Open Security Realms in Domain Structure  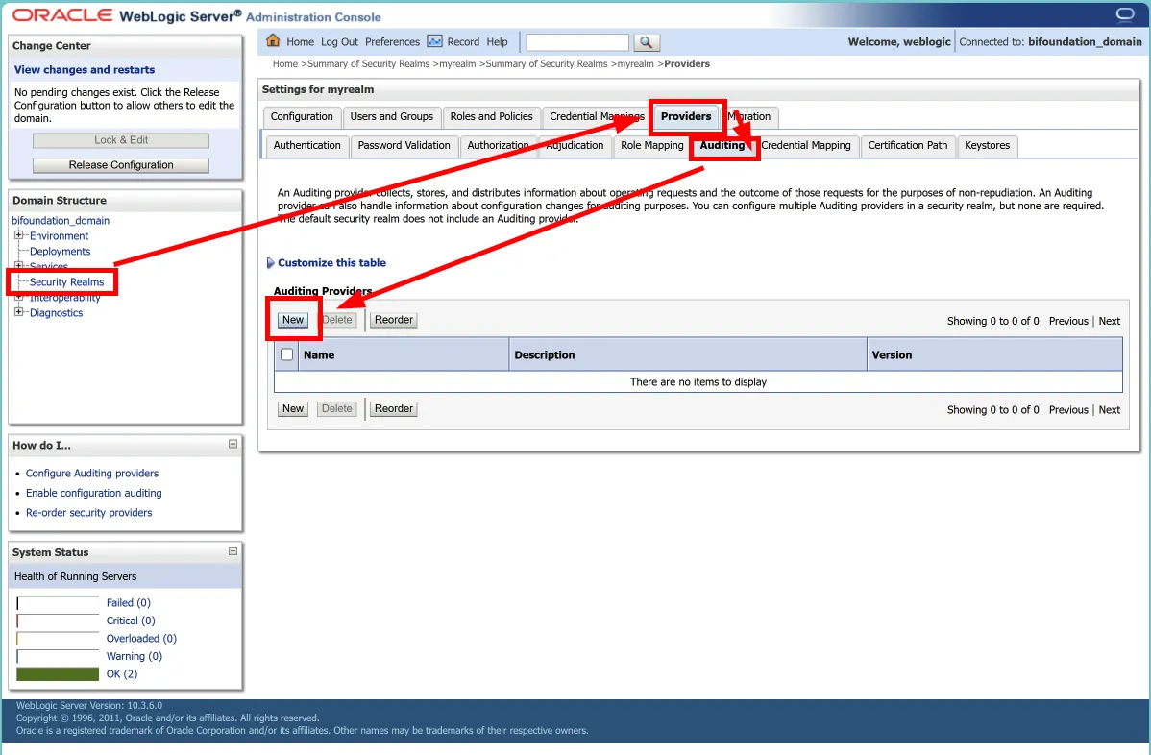(67, 281)
